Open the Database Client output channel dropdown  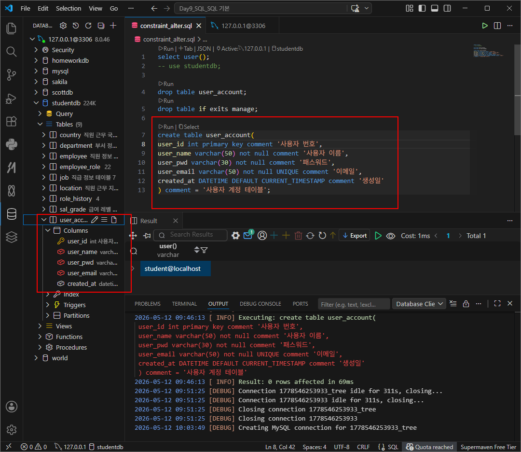click(x=419, y=304)
